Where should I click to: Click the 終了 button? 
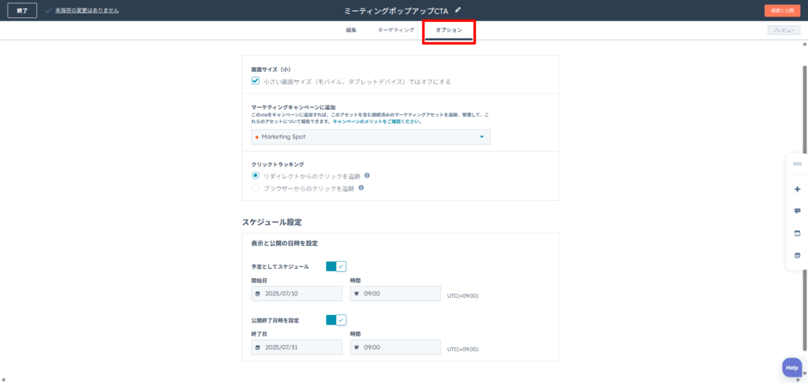click(22, 10)
